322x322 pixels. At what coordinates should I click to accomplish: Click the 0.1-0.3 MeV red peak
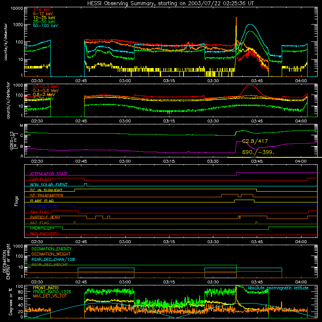(x=250, y=85)
